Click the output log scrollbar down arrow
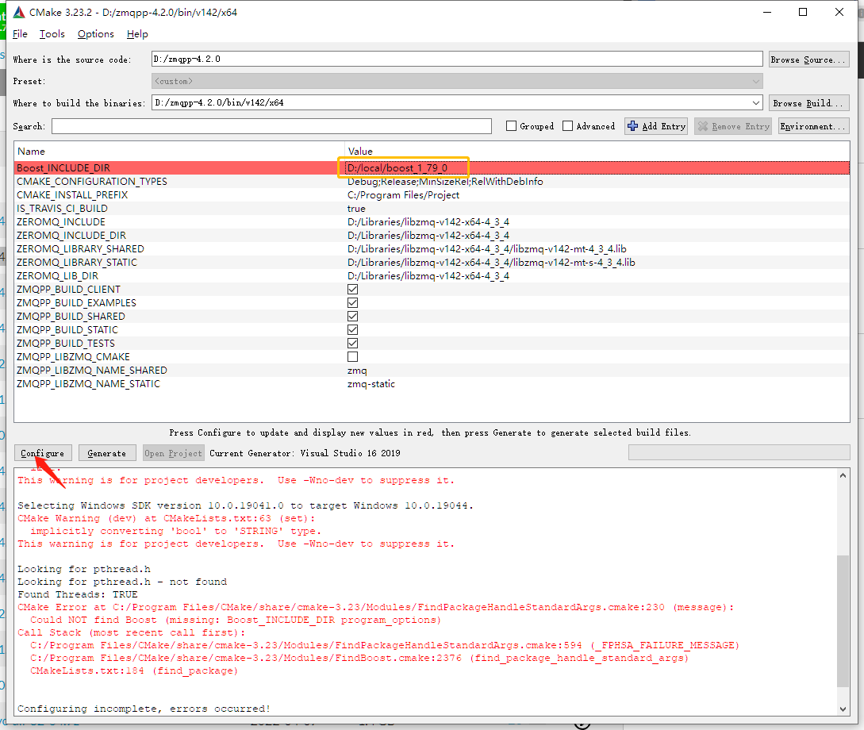 pos(843,709)
